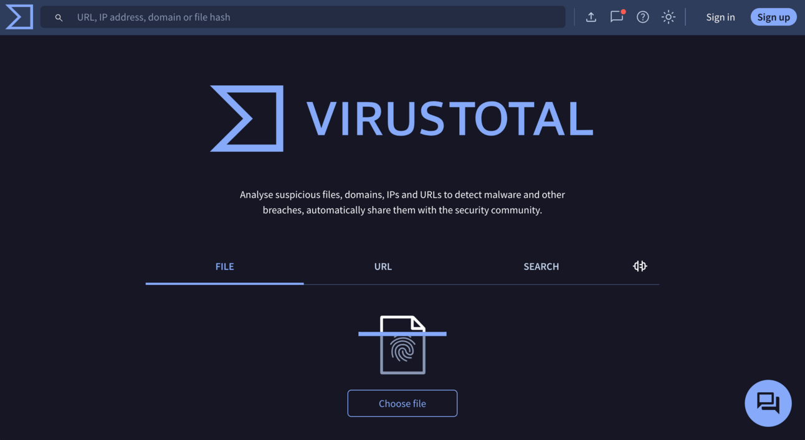The width and height of the screenshot is (805, 440).
Task: Click the magnifier search icon
Action: coord(59,17)
